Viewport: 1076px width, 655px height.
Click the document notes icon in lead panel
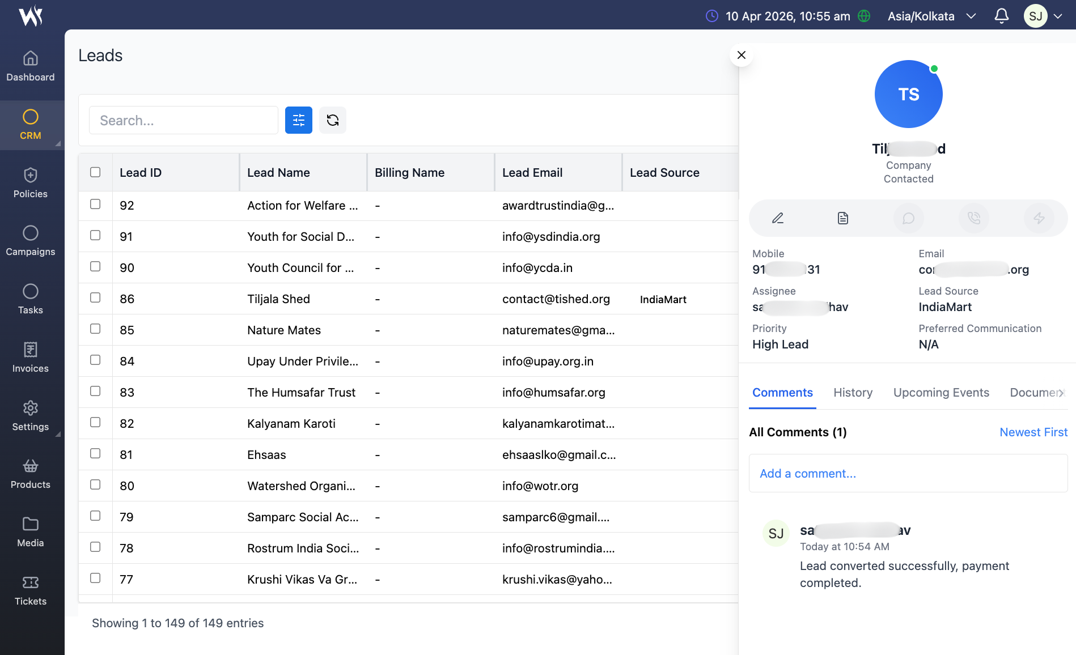(843, 218)
